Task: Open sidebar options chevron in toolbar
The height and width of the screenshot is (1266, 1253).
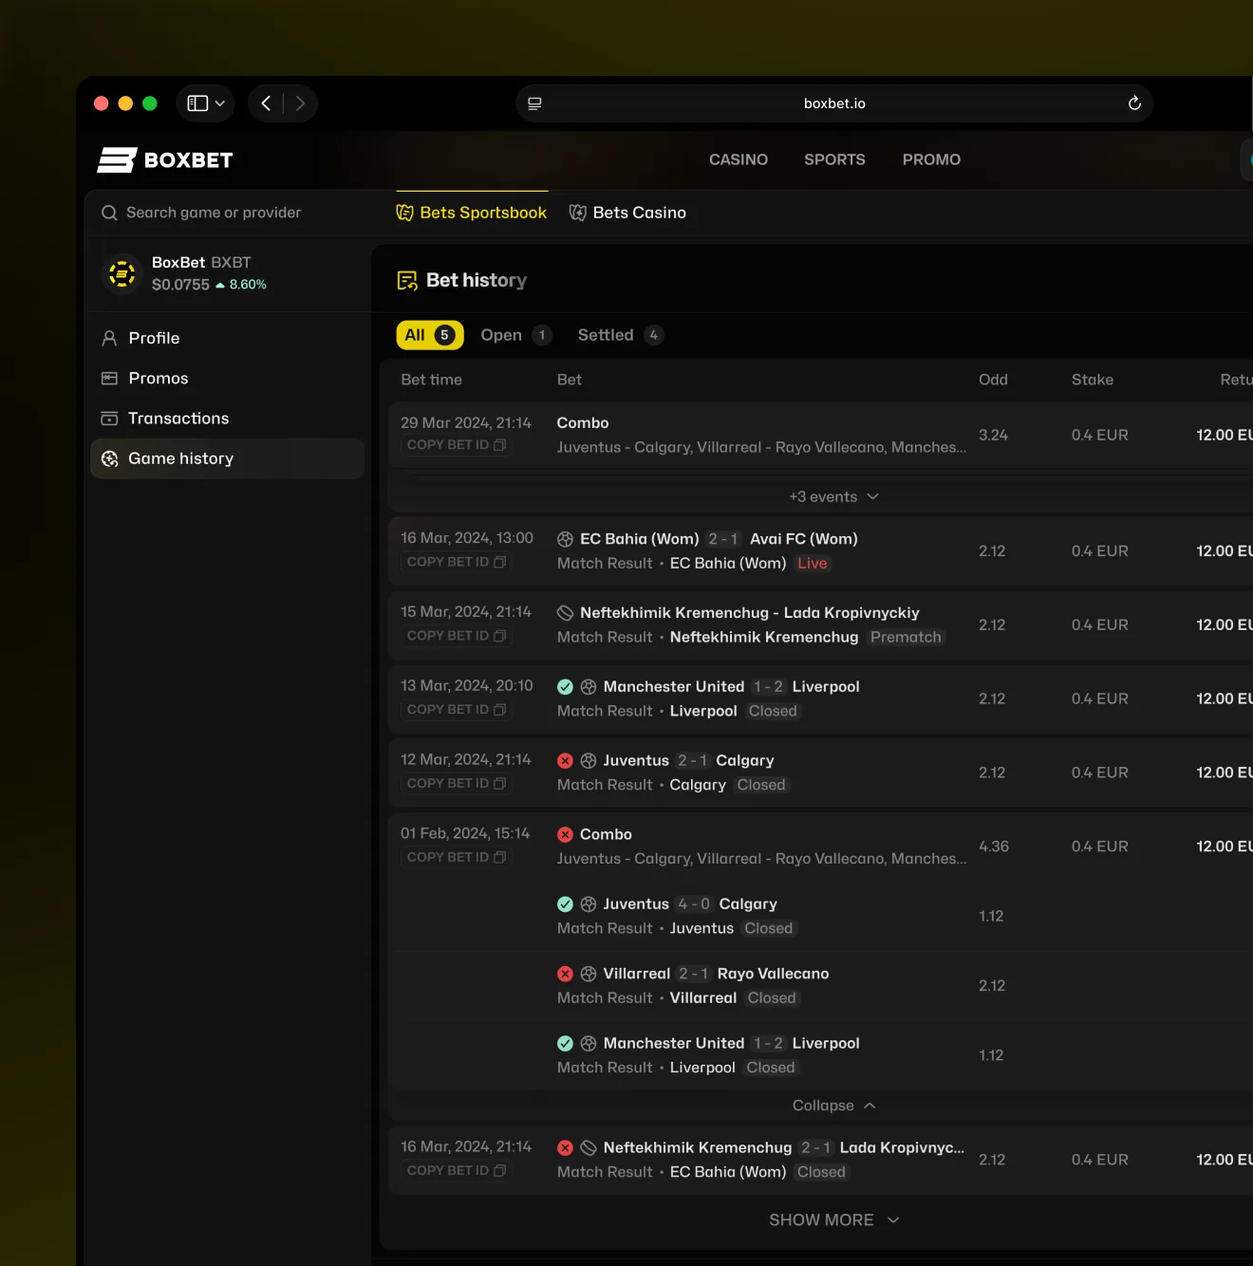Action: point(220,103)
